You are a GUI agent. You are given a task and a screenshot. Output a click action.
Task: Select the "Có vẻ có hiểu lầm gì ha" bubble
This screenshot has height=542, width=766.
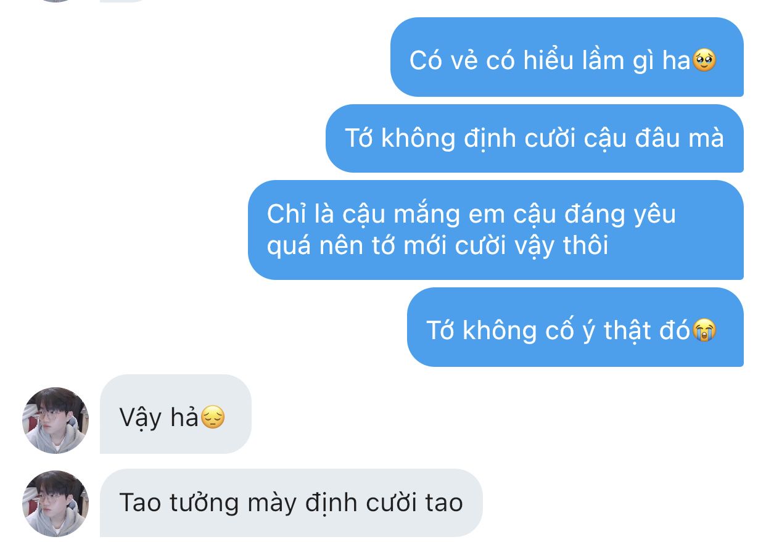coord(567,57)
